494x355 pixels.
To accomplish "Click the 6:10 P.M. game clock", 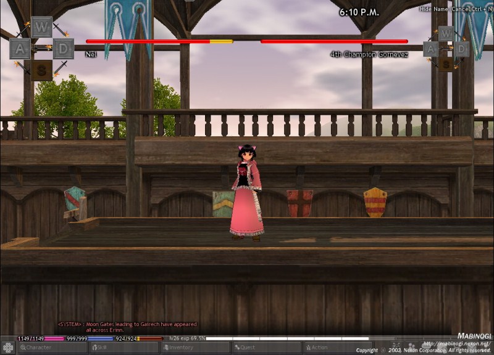I will [x=359, y=12].
